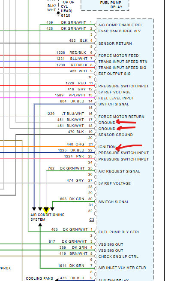This screenshot has height=281, width=189.
Task: Click the "AIR CONDITIONING SYSTEM" label
Action: click(x=48, y=217)
